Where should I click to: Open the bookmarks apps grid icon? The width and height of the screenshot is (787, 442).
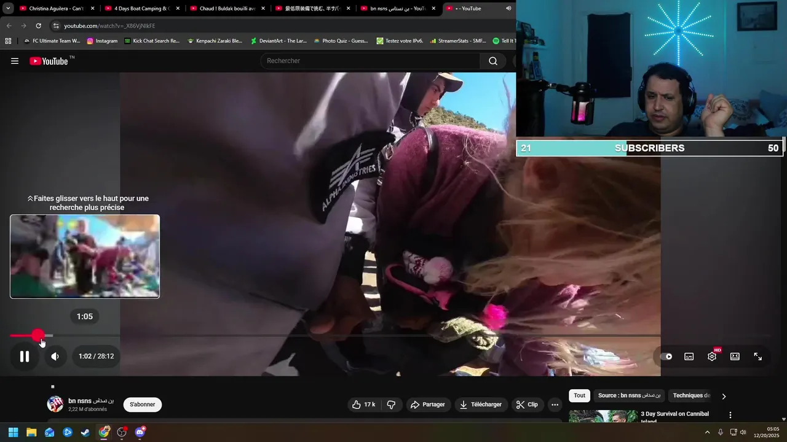click(x=8, y=41)
